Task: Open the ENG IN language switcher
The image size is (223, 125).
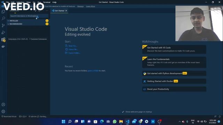Action: [193, 122]
